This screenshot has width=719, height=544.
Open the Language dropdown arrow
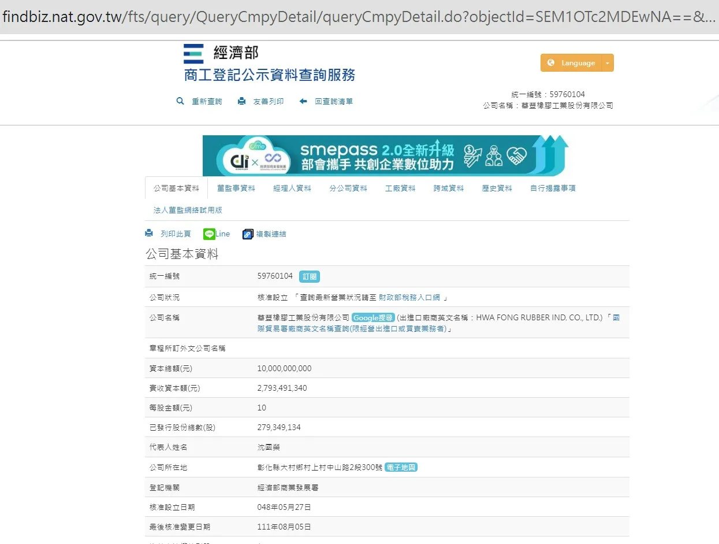608,63
